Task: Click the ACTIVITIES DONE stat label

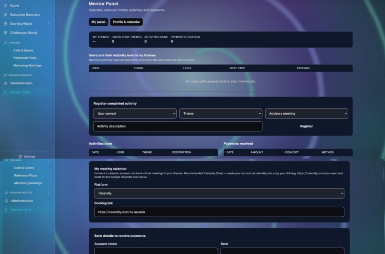Action: (156, 37)
